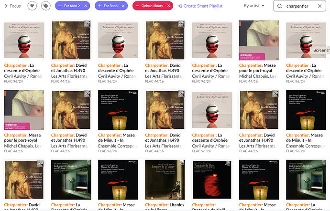Image resolution: width=330 pixels, height=211 pixels.
Task: Open first Messe de Minuit cover in second row
Action: click(x=118, y=110)
